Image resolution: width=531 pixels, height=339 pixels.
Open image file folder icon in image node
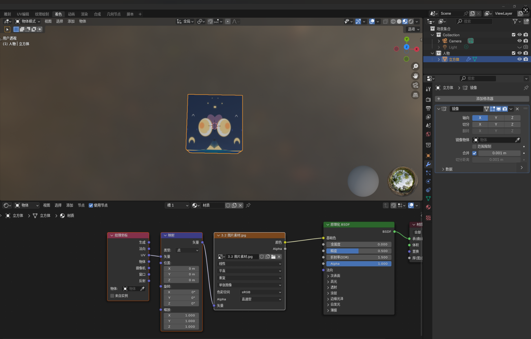tap(273, 257)
